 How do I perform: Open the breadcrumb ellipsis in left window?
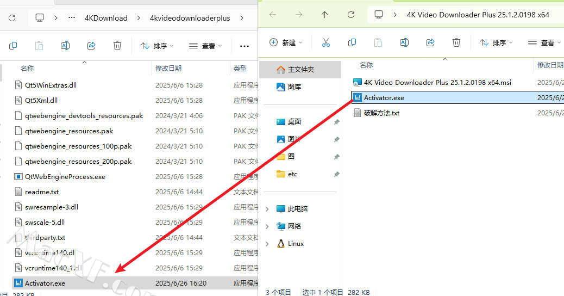click(x=72, y=17)
